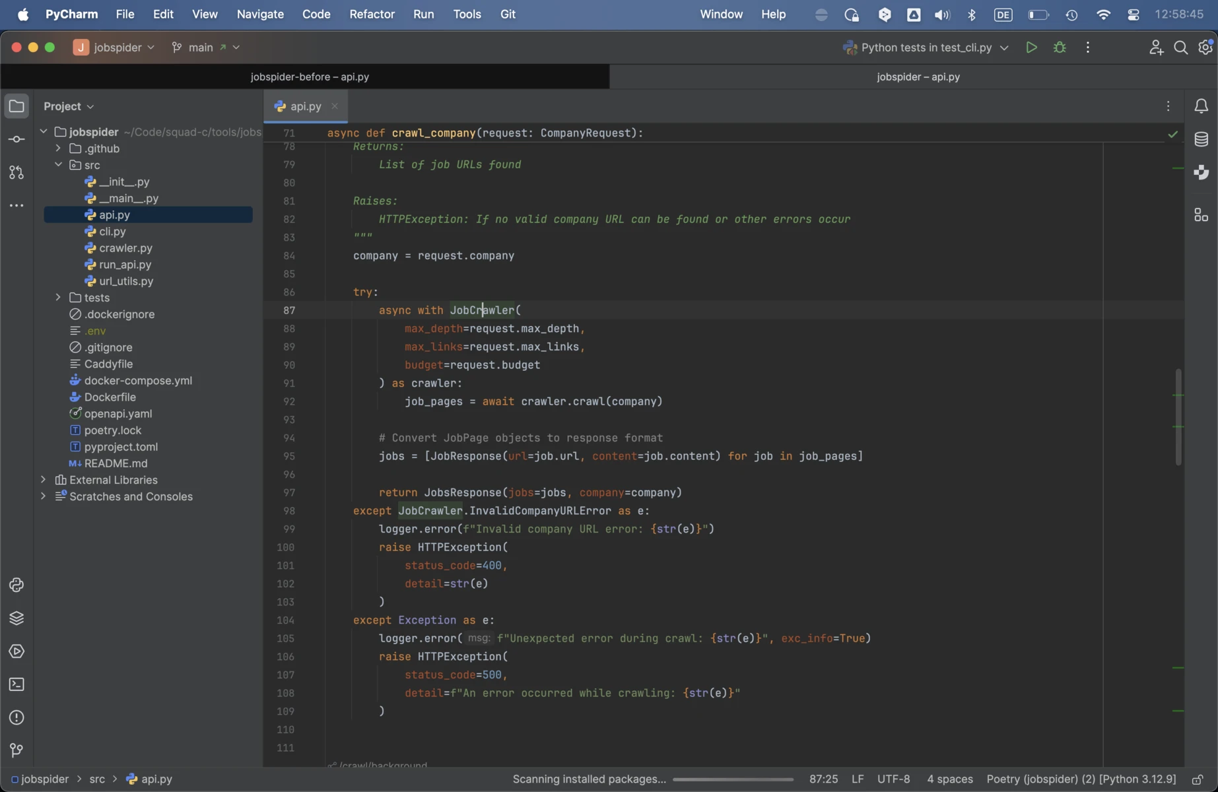Image resolution: width=1218 pixels, height=792 pixels.
Task: Expand External Libraries node
Action: (44, 480)
